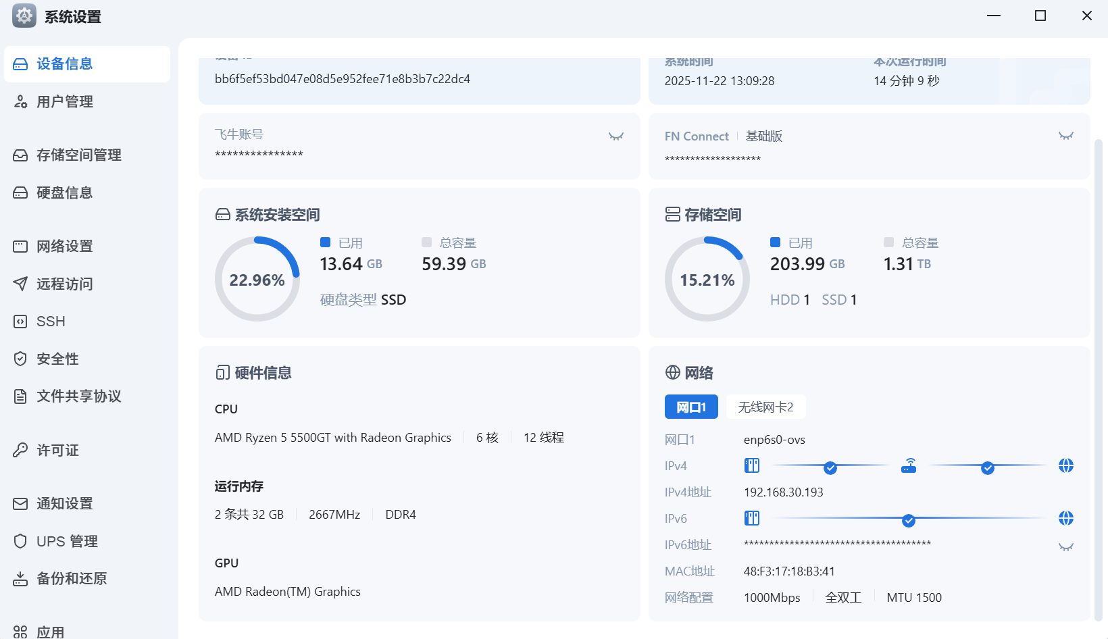1108x639 pixels.
Task: Click the 安全性 shield icon
Action: (20, 359)
